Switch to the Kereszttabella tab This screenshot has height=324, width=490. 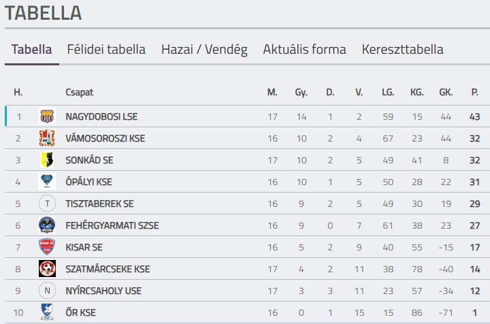click(x=402, y=50)
